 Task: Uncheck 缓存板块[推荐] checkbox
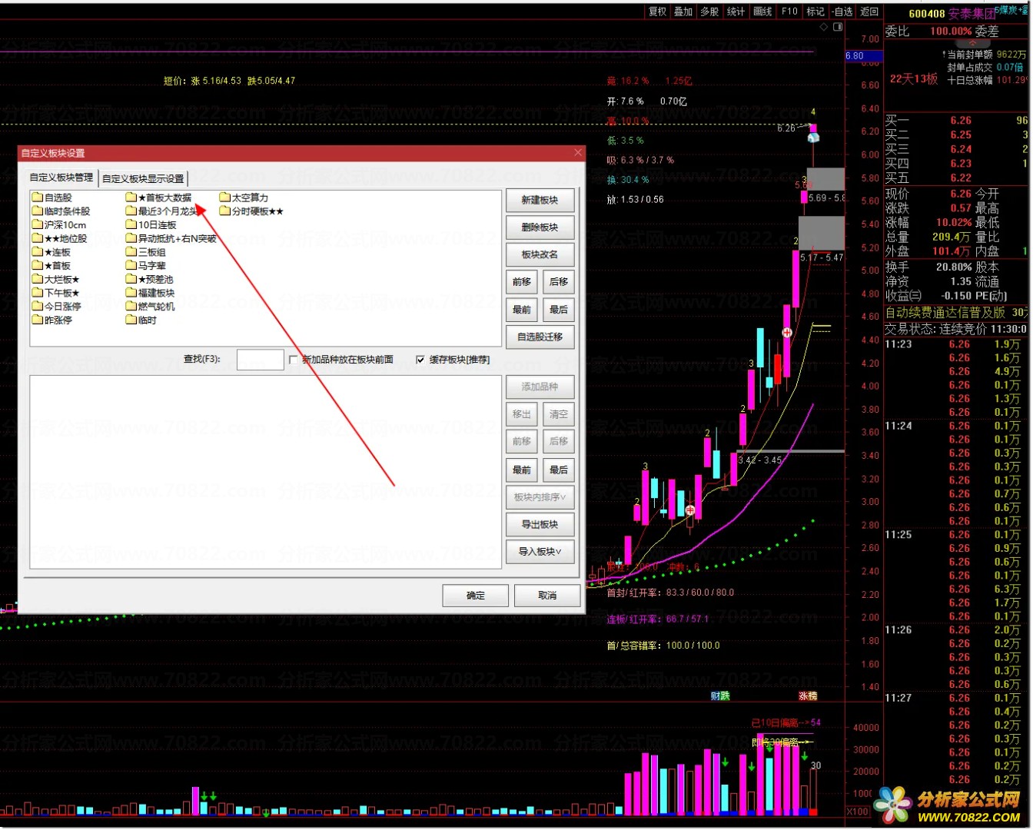click(x=420, y=360)
